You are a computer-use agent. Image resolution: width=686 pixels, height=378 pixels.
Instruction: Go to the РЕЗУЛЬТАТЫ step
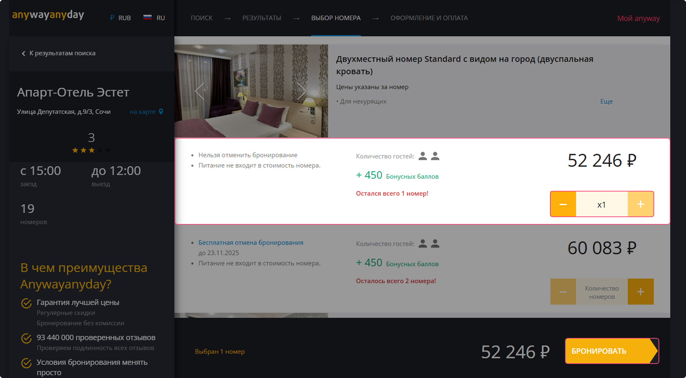point(261,18)
